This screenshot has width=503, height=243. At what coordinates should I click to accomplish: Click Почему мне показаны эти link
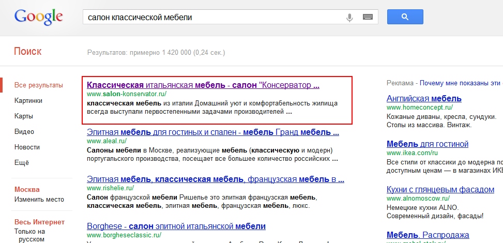[461, 83]
